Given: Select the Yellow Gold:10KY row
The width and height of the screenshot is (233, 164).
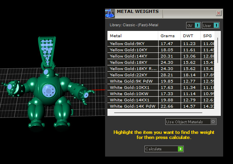Looking at the screenshot, I should coord(161,50).
